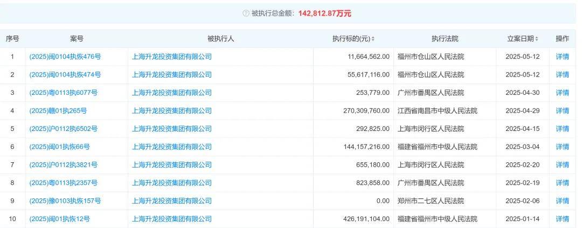
Task: View 详情 for case 闽0104执恢476号
Action: (562, 57)
